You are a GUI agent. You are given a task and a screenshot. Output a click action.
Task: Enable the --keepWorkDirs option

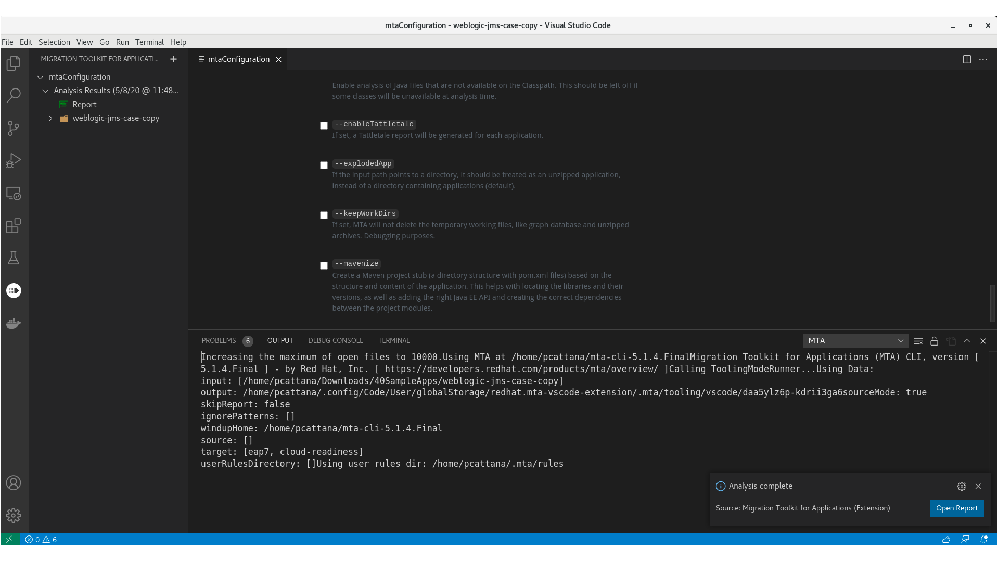(324, 215)
